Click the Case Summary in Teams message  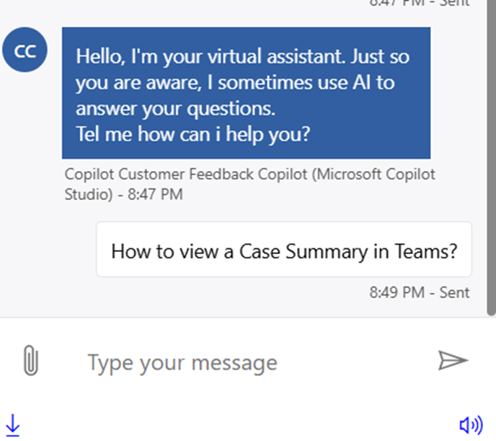click(x=284, y=251)
